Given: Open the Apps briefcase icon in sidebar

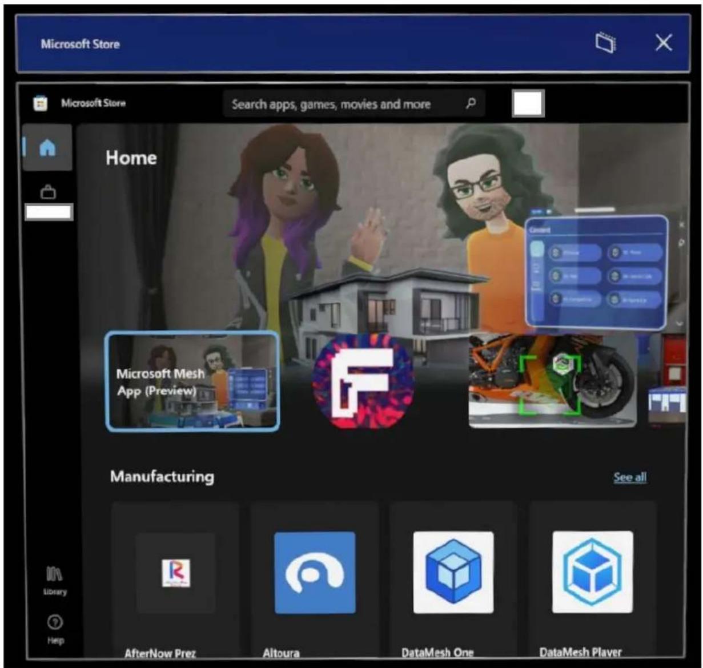Looking at the screenshot, I should click(48, 193).
